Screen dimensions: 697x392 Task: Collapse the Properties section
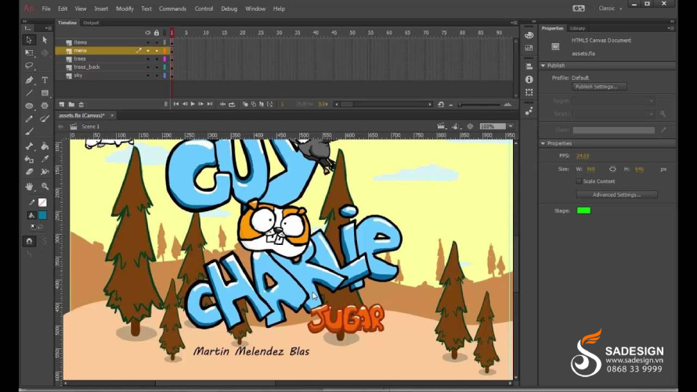point(544,143)
